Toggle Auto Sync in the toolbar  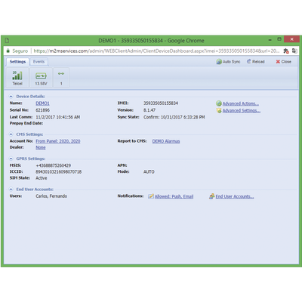(228, 62)
